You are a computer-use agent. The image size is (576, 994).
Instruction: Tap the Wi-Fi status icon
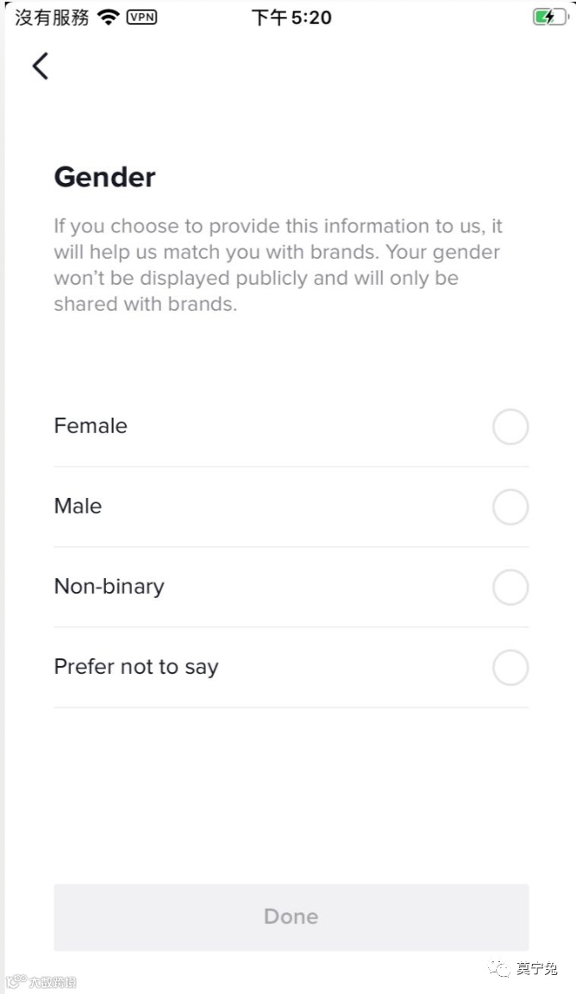click(x=108, y=17)
